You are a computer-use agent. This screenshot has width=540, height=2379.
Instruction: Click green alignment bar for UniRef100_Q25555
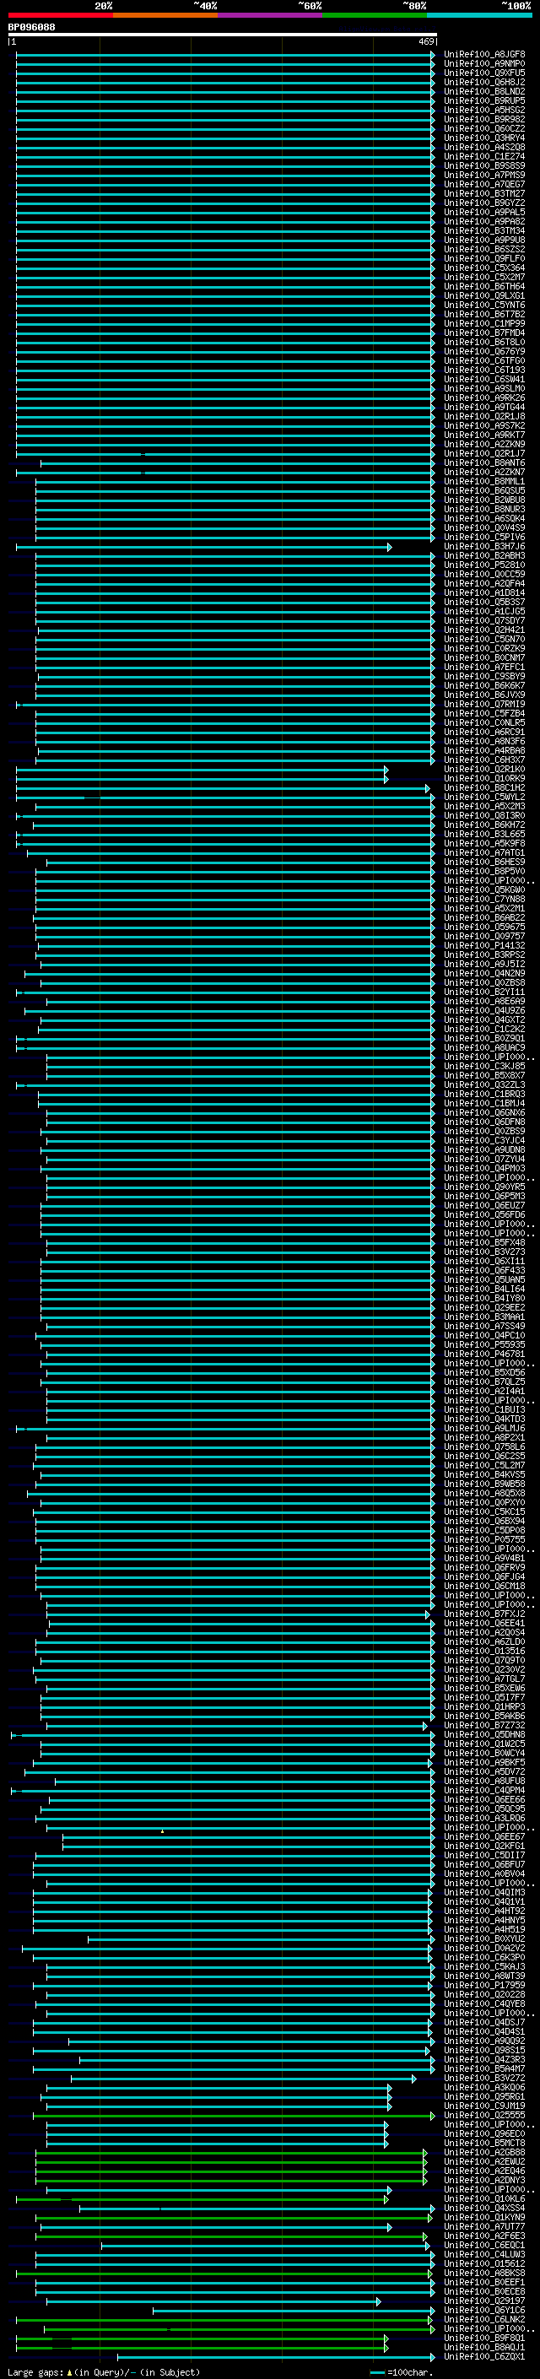(234, 2115)
